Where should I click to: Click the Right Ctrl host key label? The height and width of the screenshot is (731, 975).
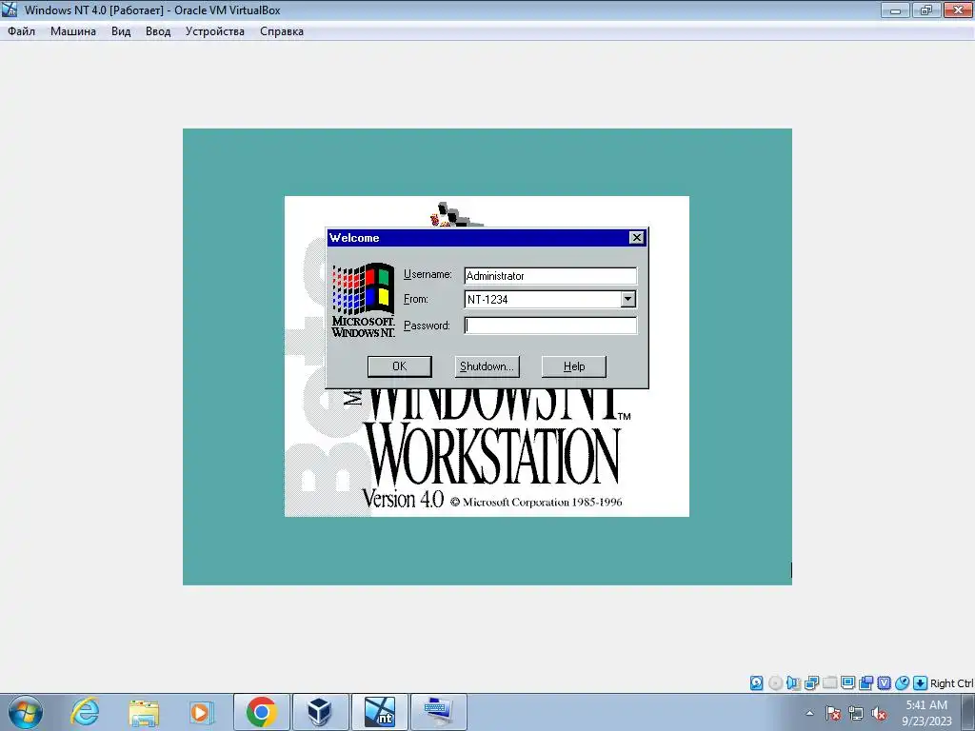(951, 683)
